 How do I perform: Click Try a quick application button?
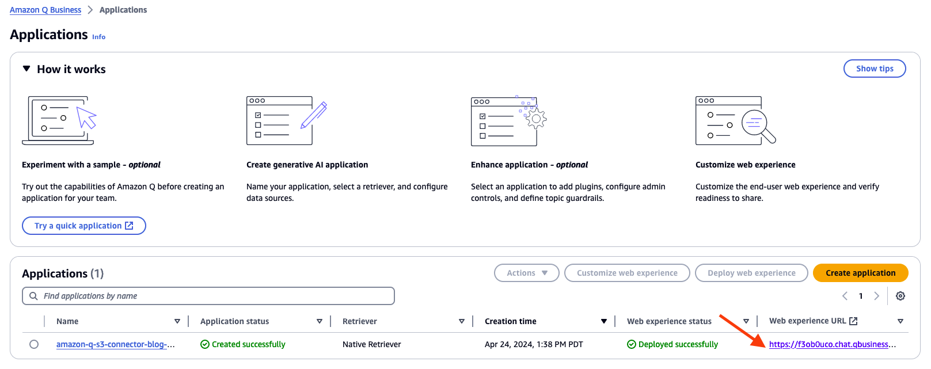tap(84, 226)
